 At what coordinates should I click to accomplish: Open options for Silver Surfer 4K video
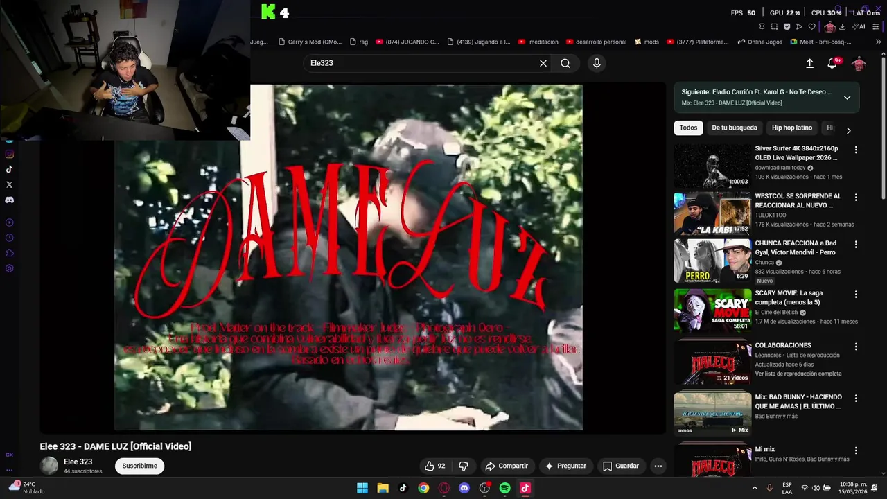click(856, 150)
